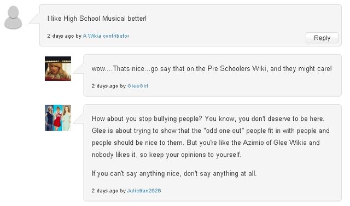350x206 pixels.
Task: Open GleeGirl's username link
Action: point(138,86)
